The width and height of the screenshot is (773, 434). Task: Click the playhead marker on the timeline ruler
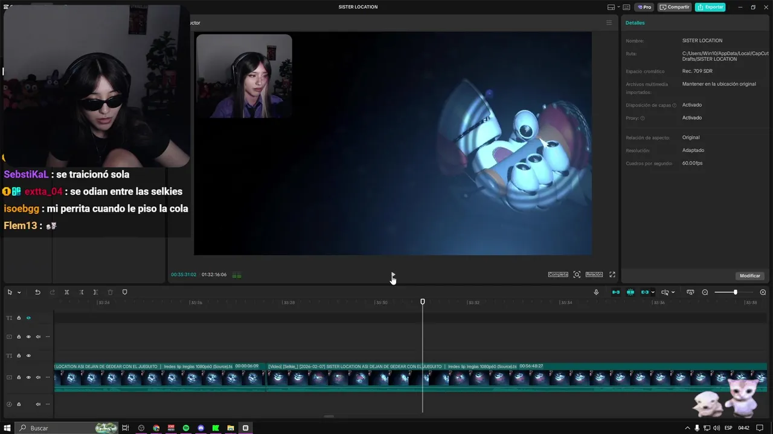click(x=423, y=301)
